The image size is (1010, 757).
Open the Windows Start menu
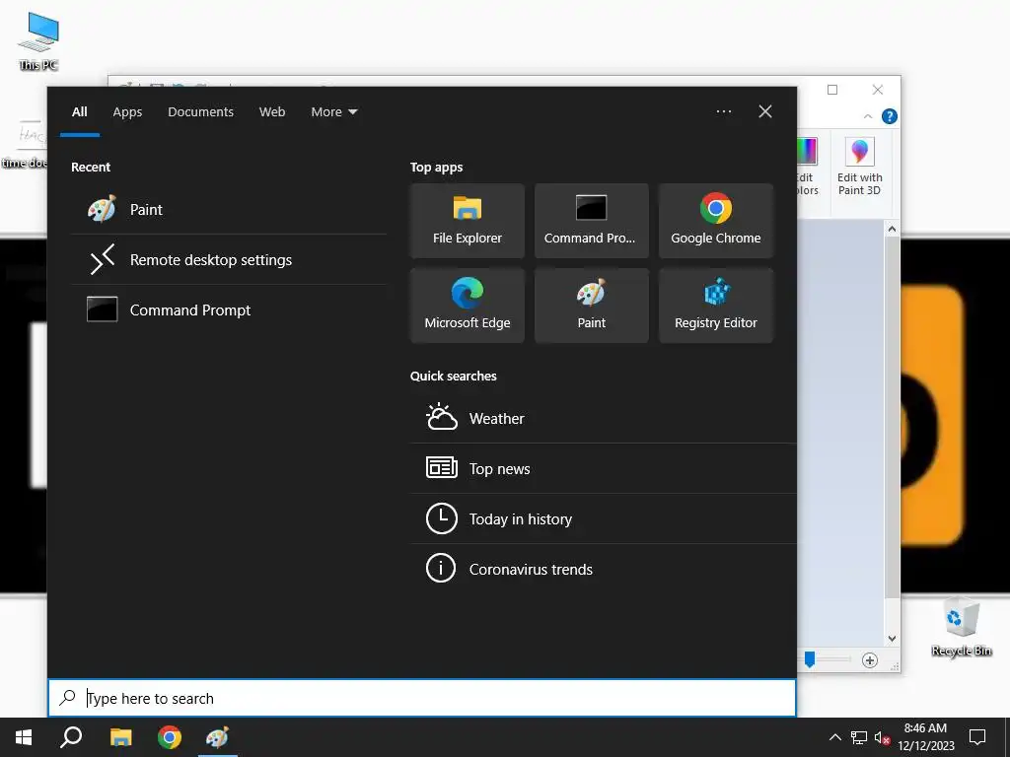[x=24, y=737]
